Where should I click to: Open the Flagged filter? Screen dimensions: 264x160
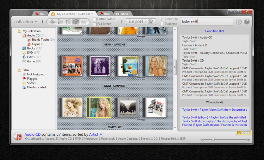click(32, 79)
